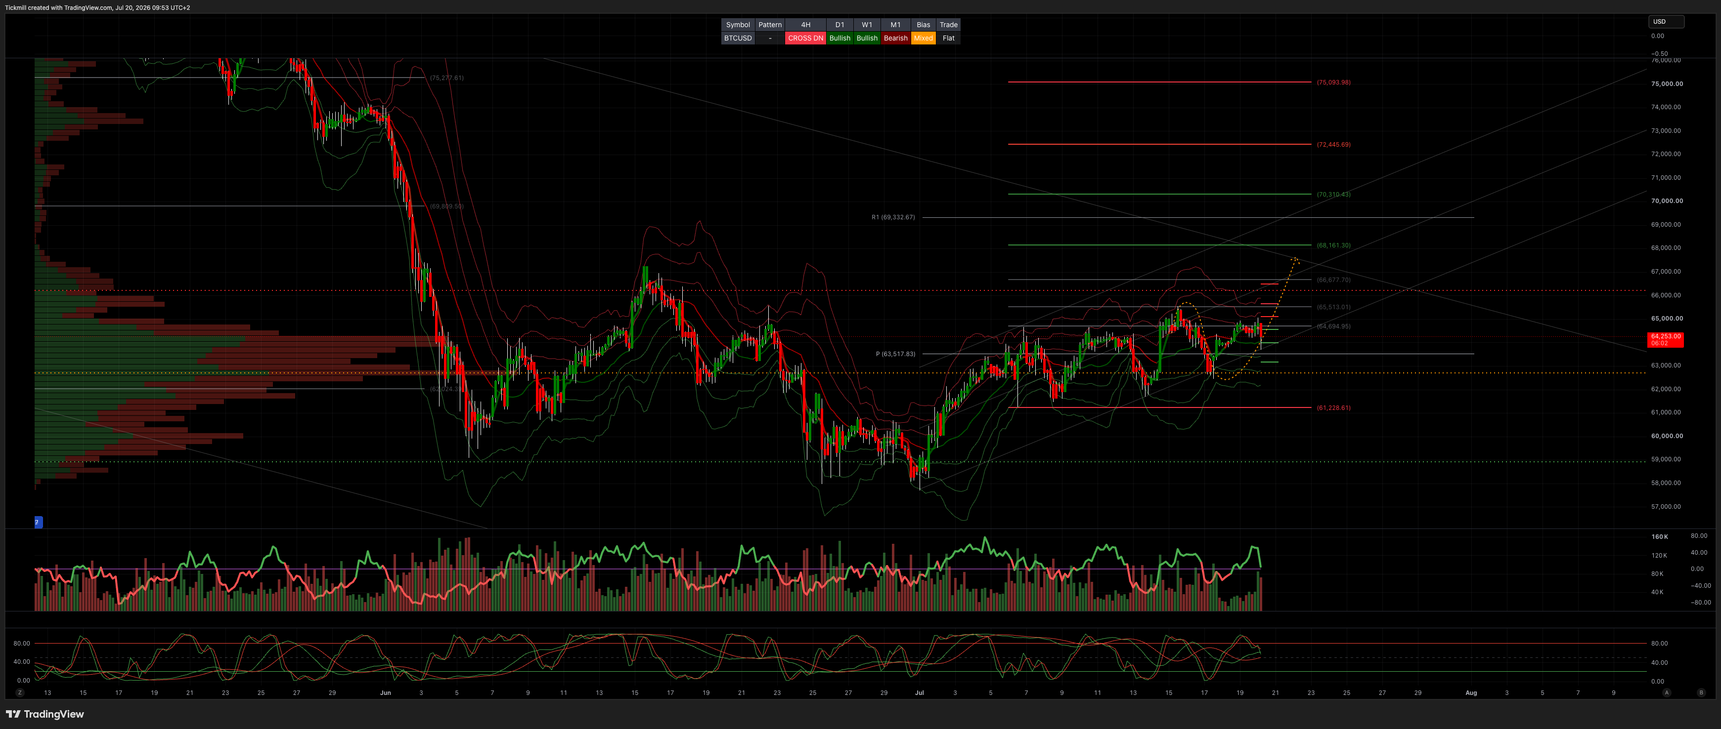Screen dimensions: 1721x729
Task: Click the Jun label on time axis
Action: coord(386,693)
